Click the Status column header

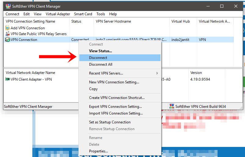81,21
